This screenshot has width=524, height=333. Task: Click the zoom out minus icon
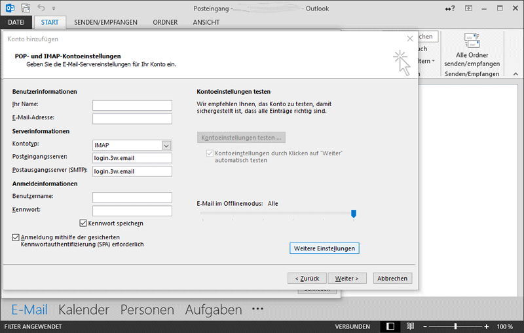click(426, 326)
